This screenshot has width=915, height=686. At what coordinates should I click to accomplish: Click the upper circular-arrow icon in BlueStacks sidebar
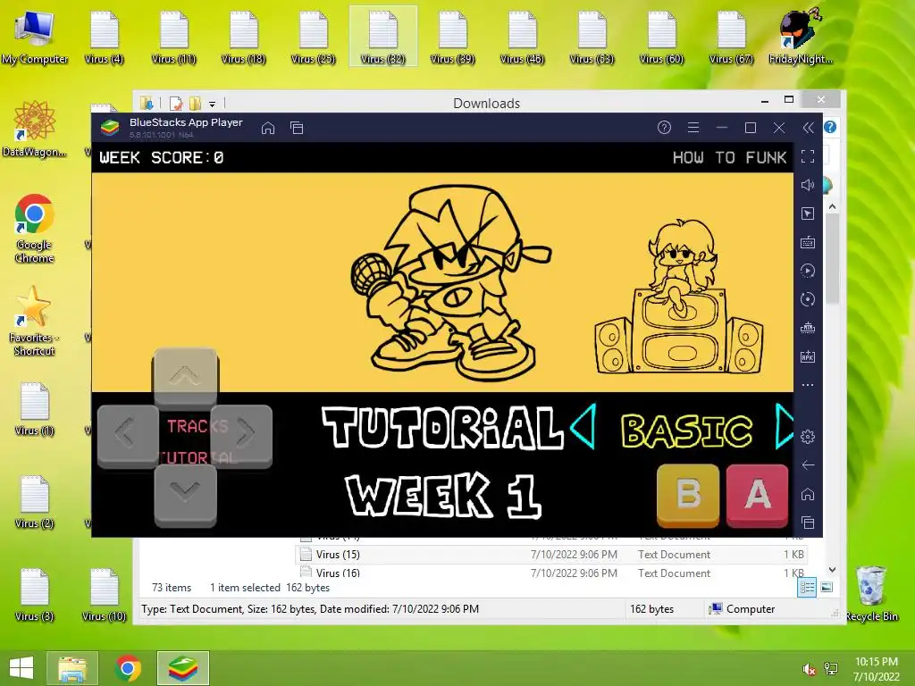[808, 271]
